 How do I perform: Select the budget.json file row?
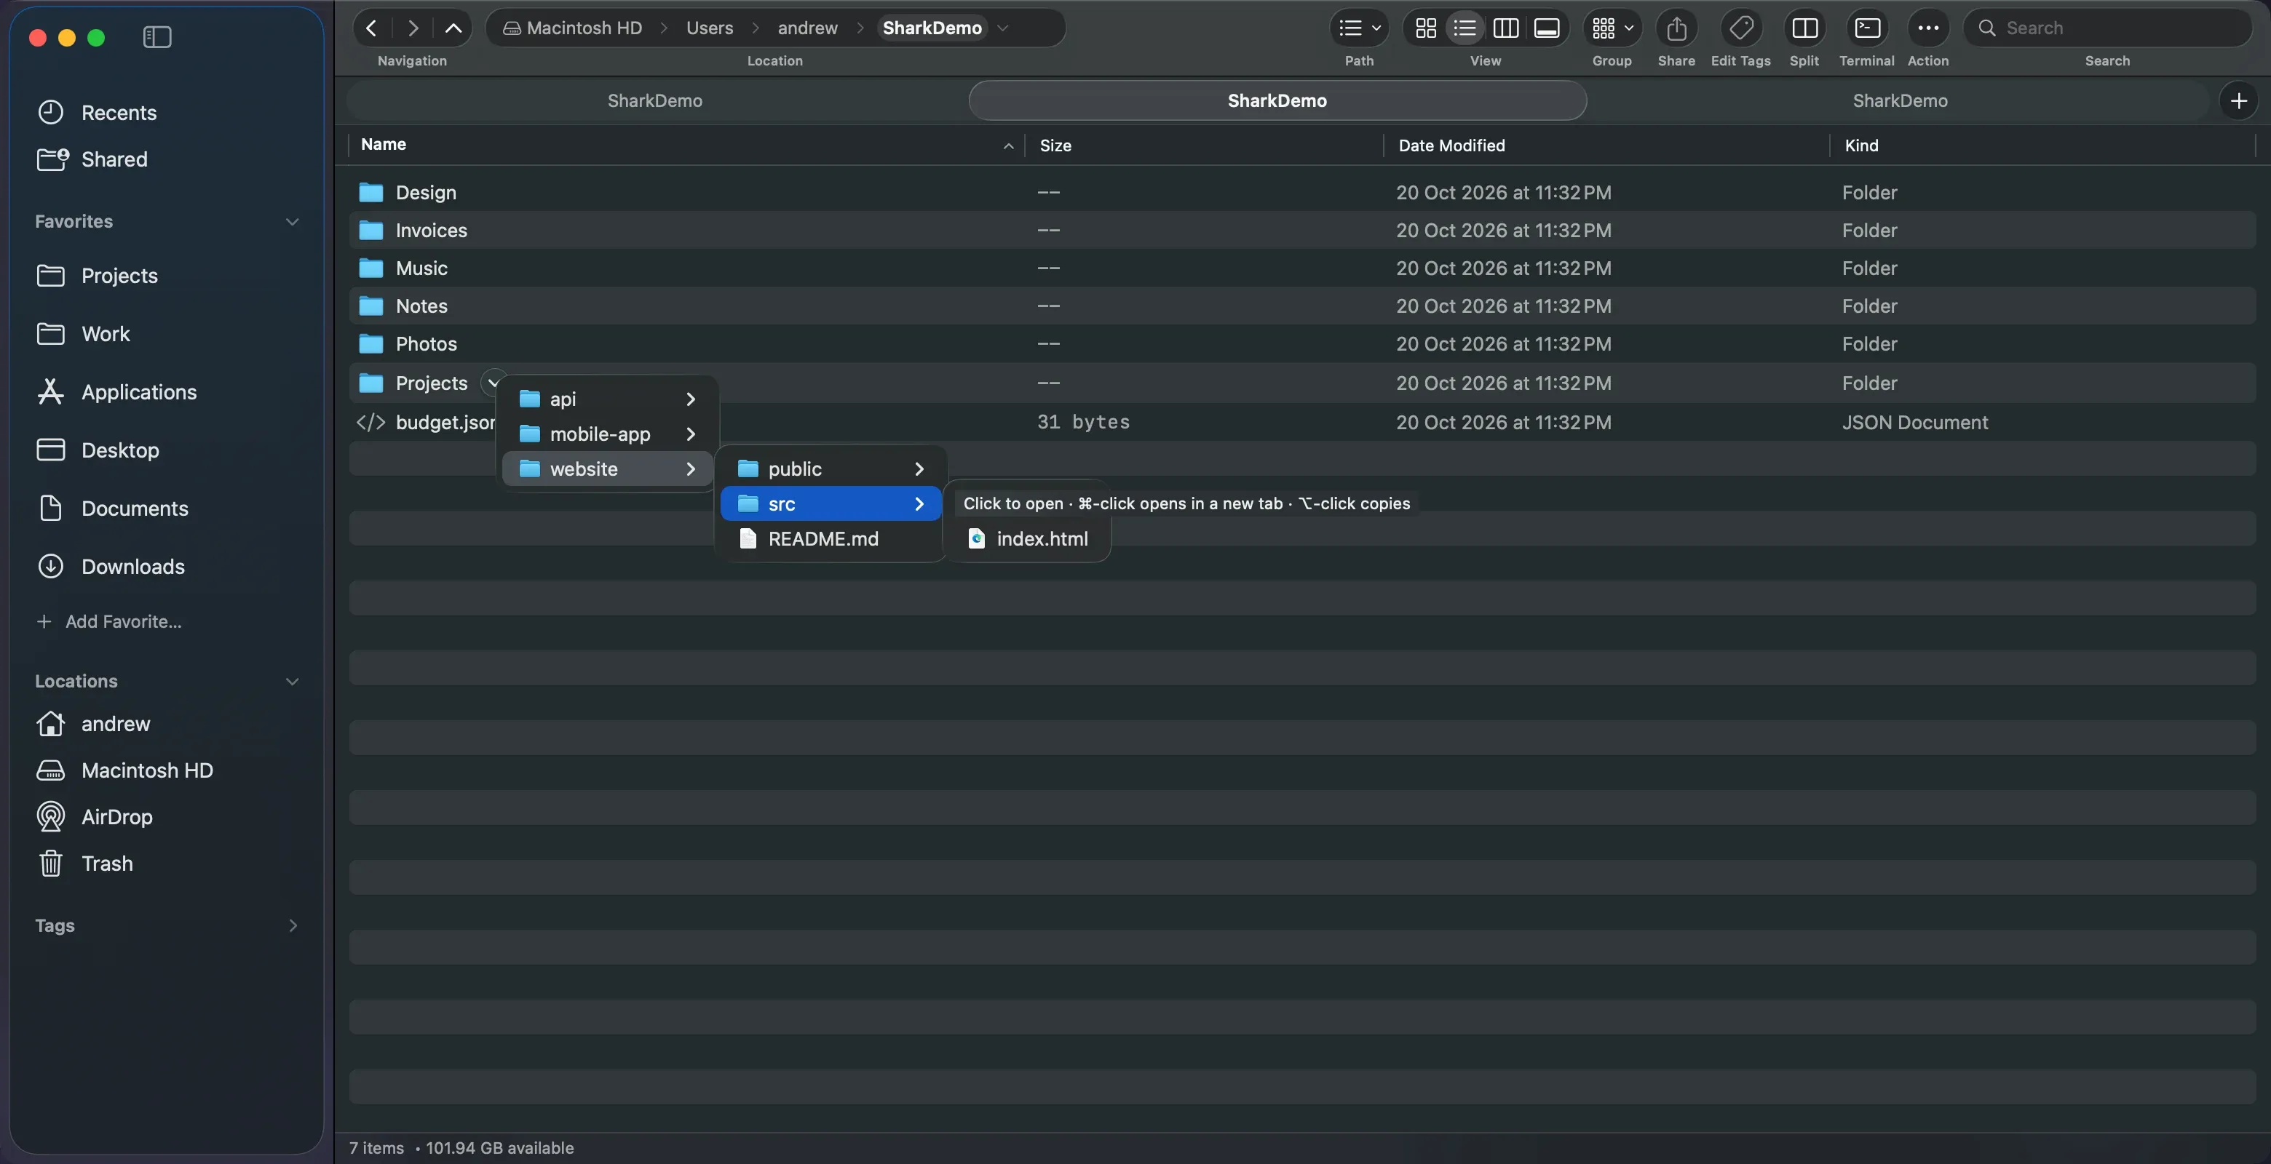(1302, 422)
